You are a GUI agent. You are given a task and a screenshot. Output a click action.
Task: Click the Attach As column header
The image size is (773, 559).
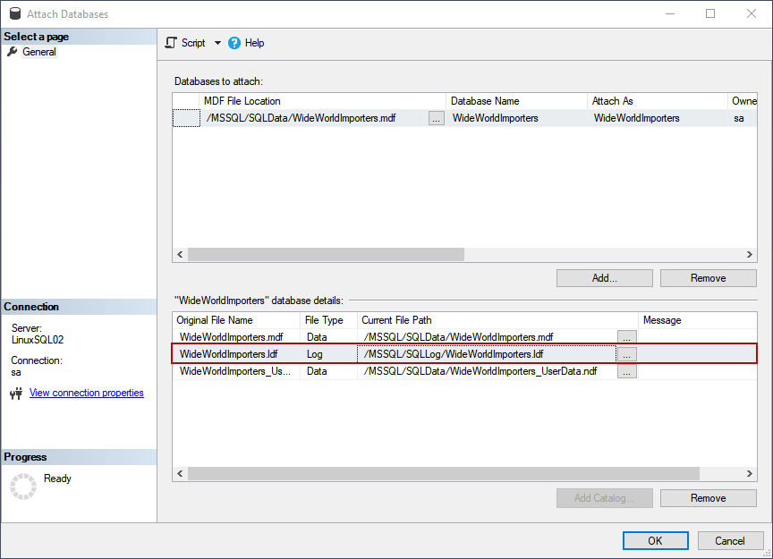click(x=658, y=101)
